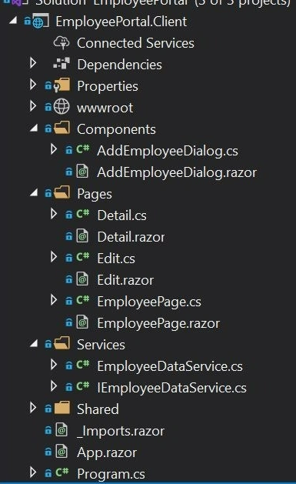Click the razor file icon of Detail.razor

click(82, 235)
